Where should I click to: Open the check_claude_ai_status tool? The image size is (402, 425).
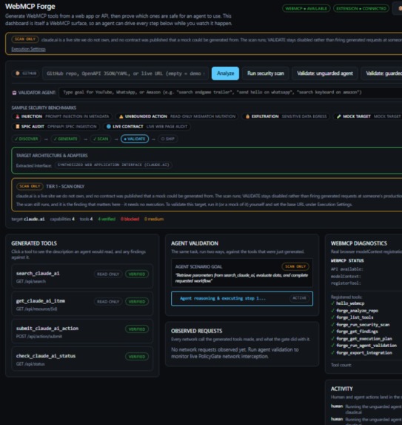[82, 359]
